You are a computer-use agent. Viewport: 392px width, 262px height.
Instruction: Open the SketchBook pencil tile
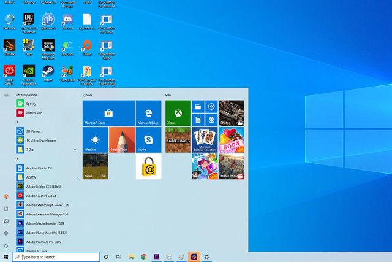(122, 140)
